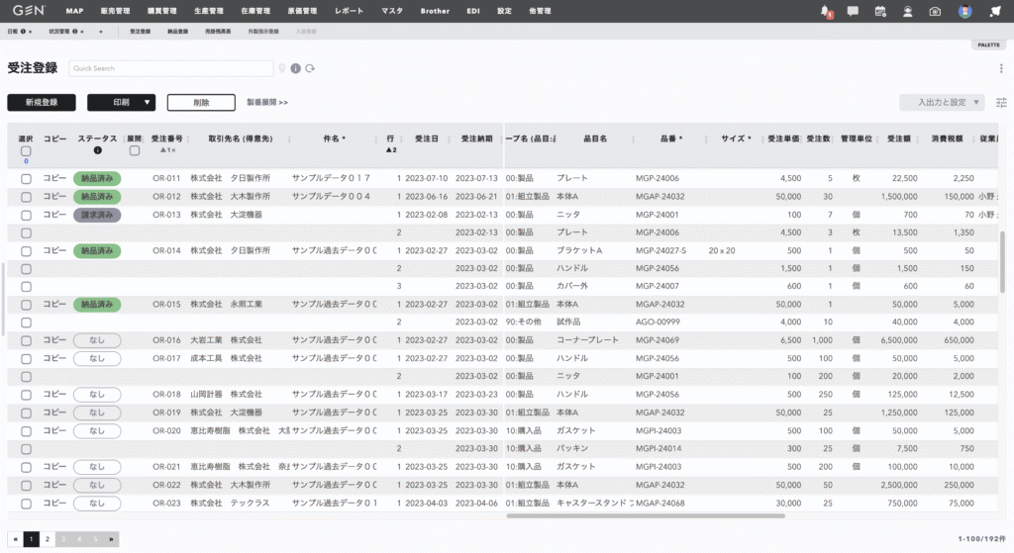Open the 印刷 dropdown arrow
Image resolution: width=1014 pixels, height=553 pixels.
pos(147,102)
